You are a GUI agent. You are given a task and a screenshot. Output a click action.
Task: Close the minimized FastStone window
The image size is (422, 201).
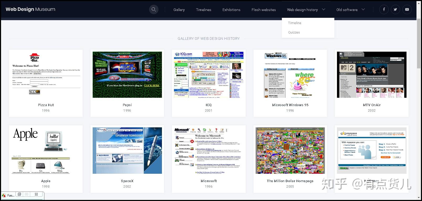[36, 194]
